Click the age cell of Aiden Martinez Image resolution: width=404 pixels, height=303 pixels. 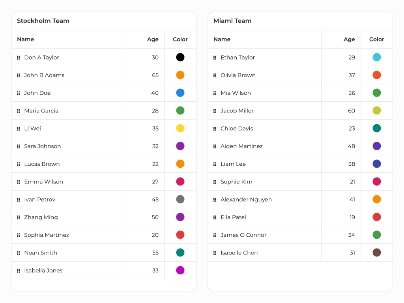click(351, 146)
